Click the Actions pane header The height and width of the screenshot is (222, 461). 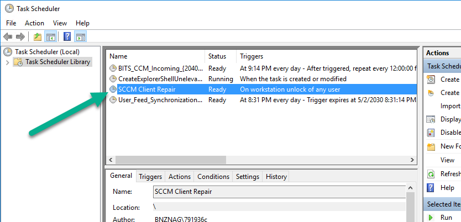pyautogui.click(x=442, y=53)
